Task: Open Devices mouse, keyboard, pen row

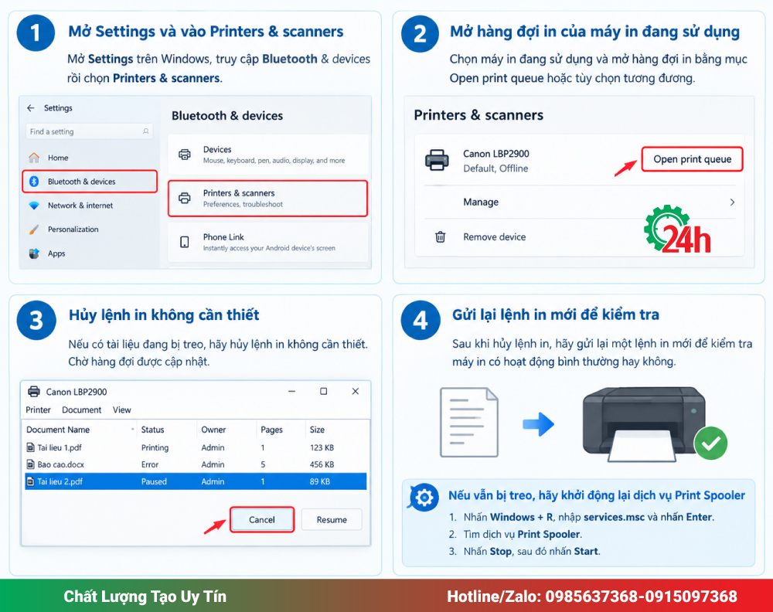Action: click(268, 155)
